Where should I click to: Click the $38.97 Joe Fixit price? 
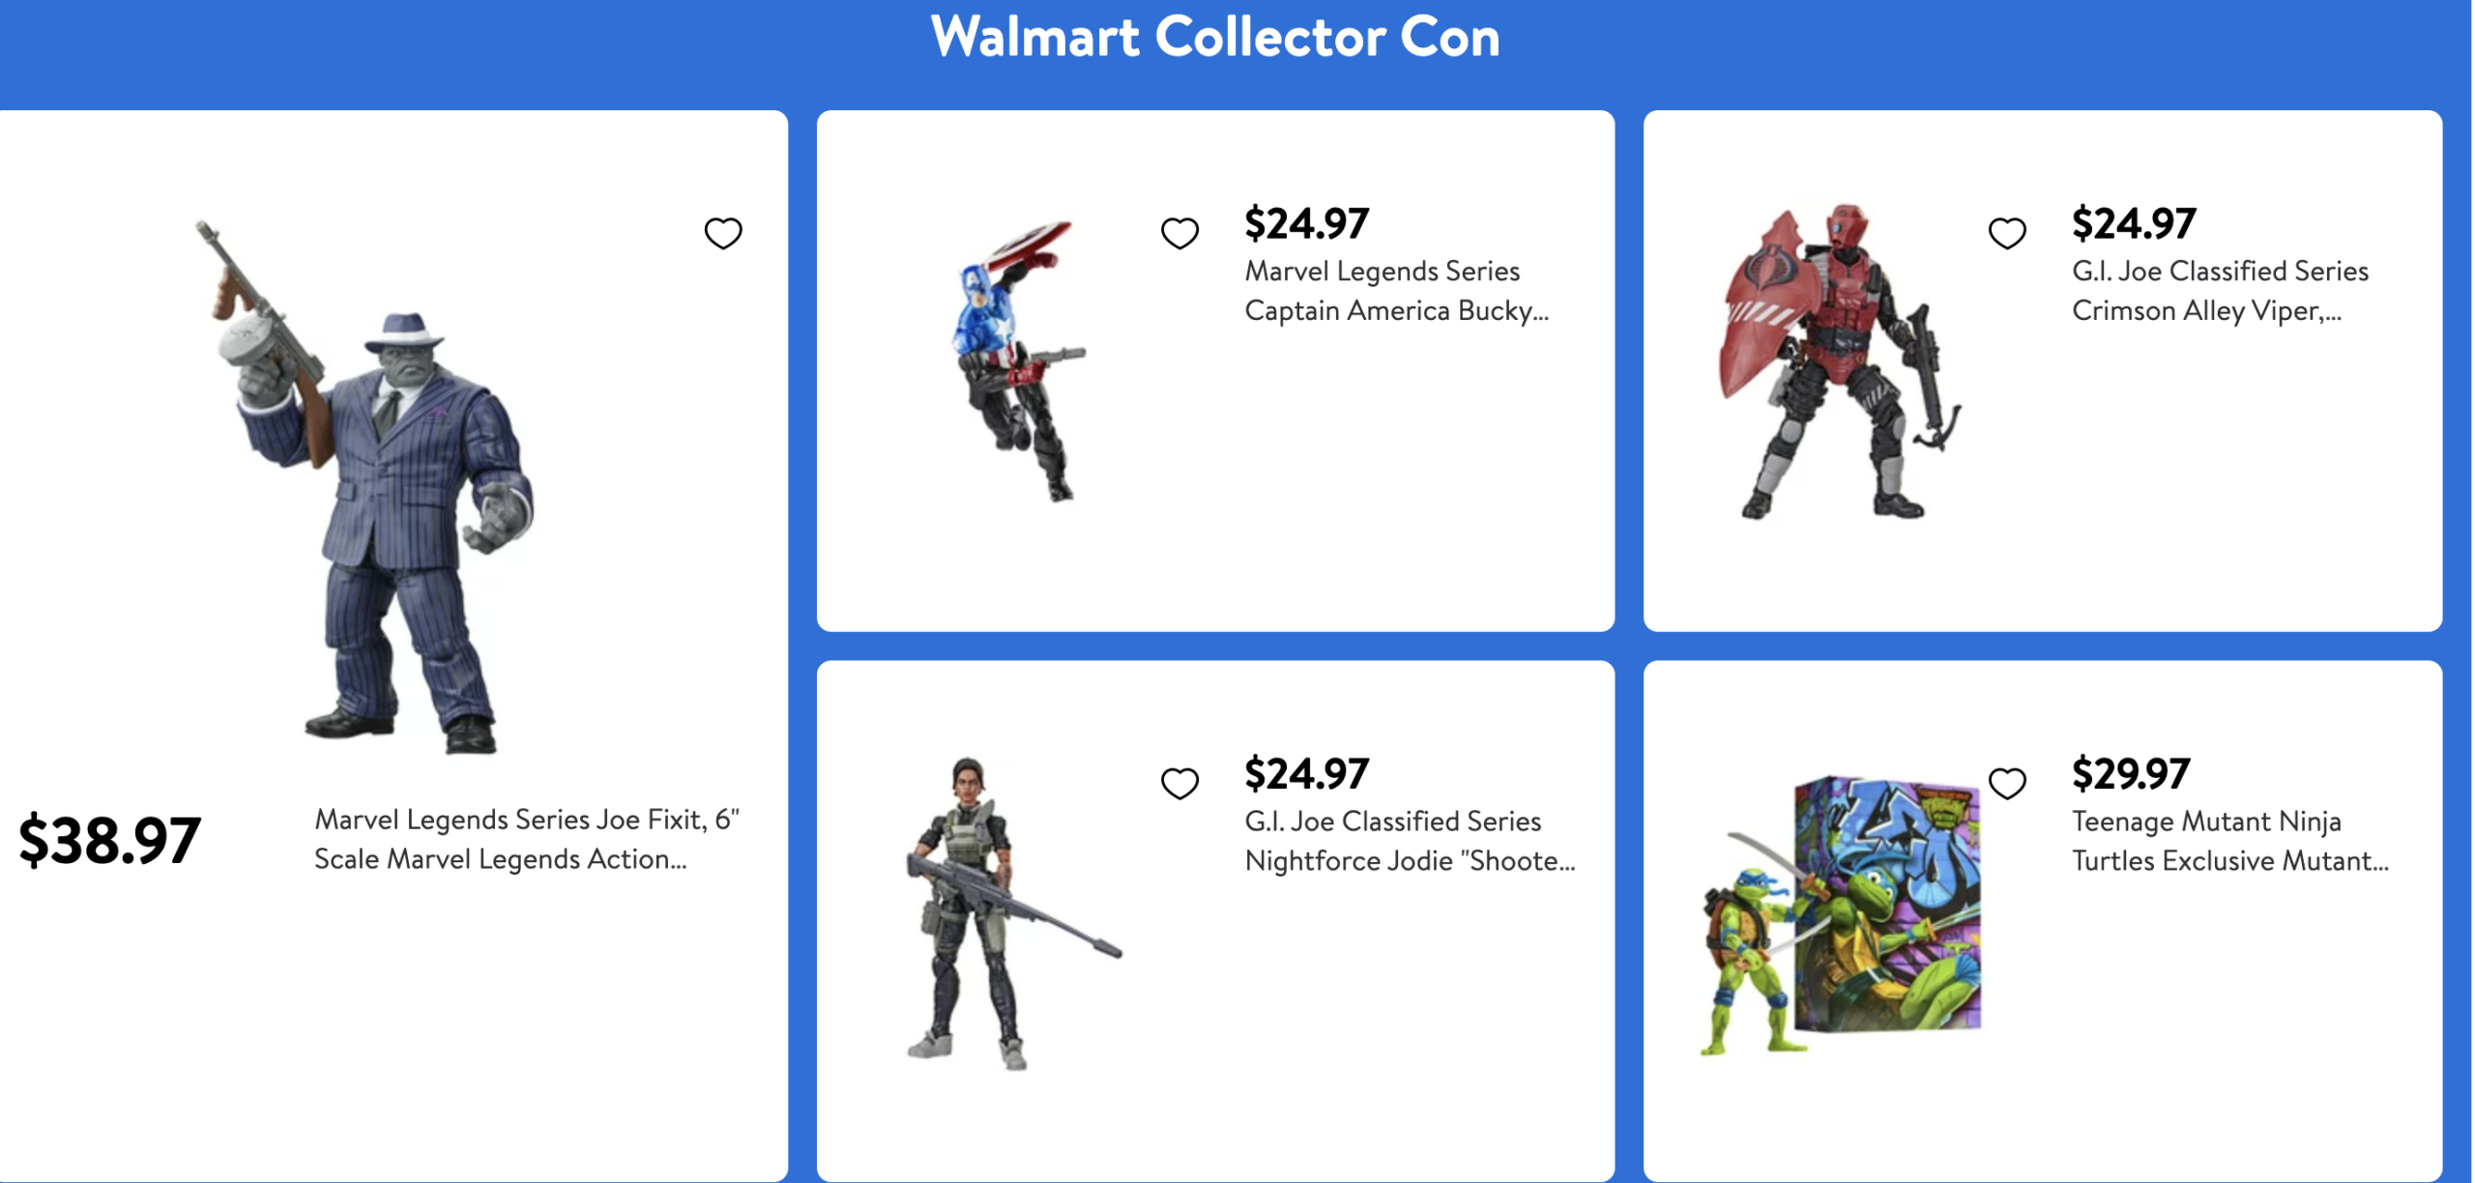[109, 840]
